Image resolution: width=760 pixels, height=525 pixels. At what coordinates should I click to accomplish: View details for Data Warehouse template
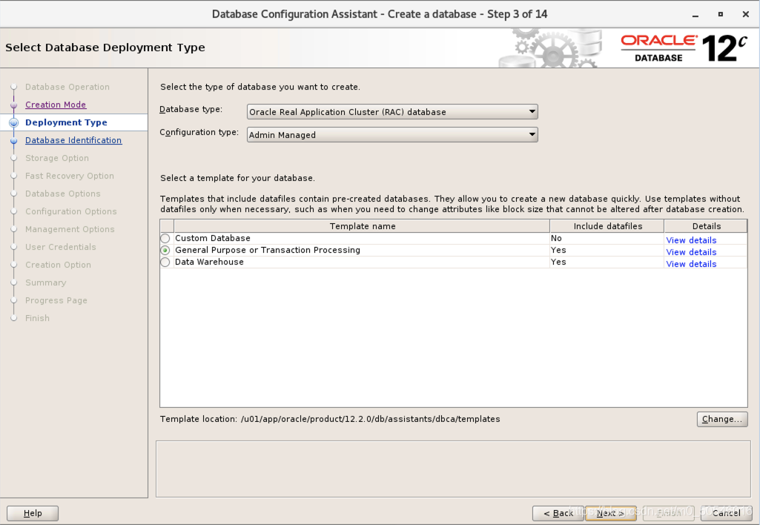click(691, 264)
